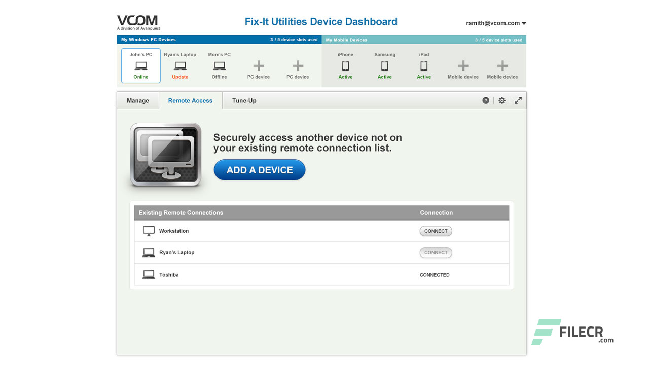Click Online status under John's PC
Viewport: 649px width, 365px height.
coord(141,77)
